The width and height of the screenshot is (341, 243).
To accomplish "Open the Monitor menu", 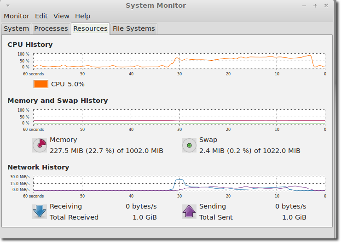I will tap(17, 16).
